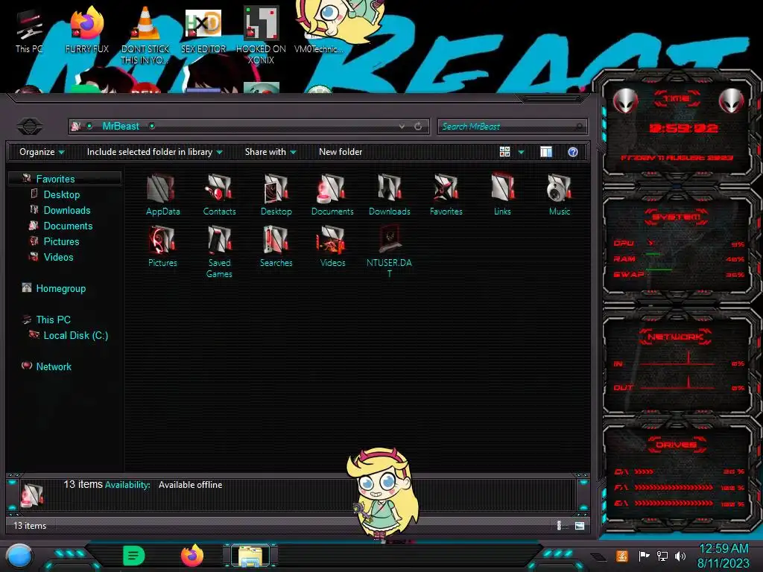763x572 pixels.
Task: Open the network tray icon
Action: tap(662, 556)
